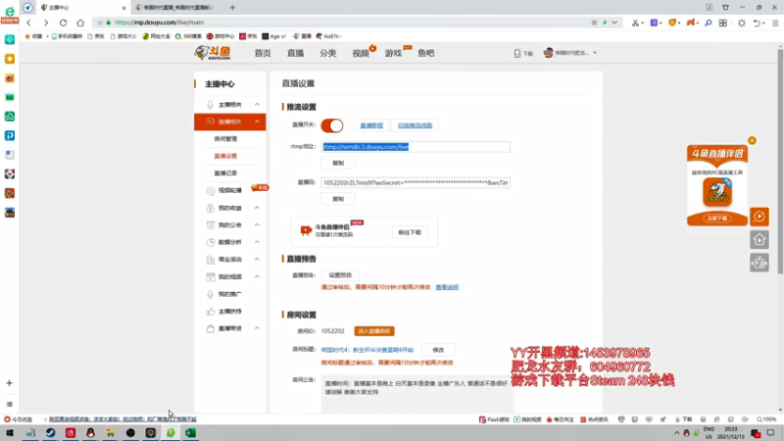Open the 360搜索 bookmark
The width and height of the screenshot is (784, 441).
click(x=188, y=36)
